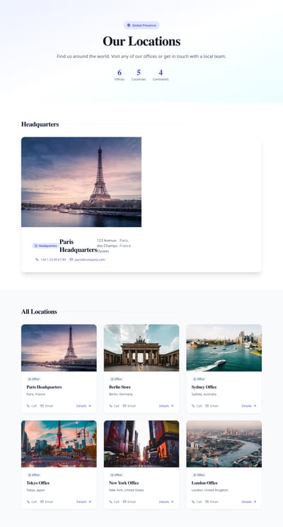Image resolution: width=283 pixels, height=527 pixels.
Task: Click phone icon in Paris Headquarters card
Action: click(x=28, y=405)
